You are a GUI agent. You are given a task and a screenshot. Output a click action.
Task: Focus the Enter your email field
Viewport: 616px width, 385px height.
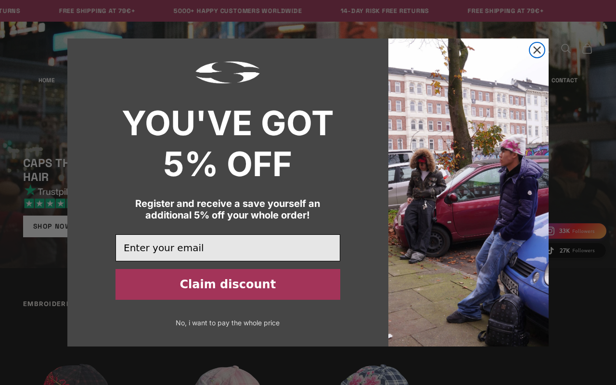pyautogui.click(x=228, y=248)
